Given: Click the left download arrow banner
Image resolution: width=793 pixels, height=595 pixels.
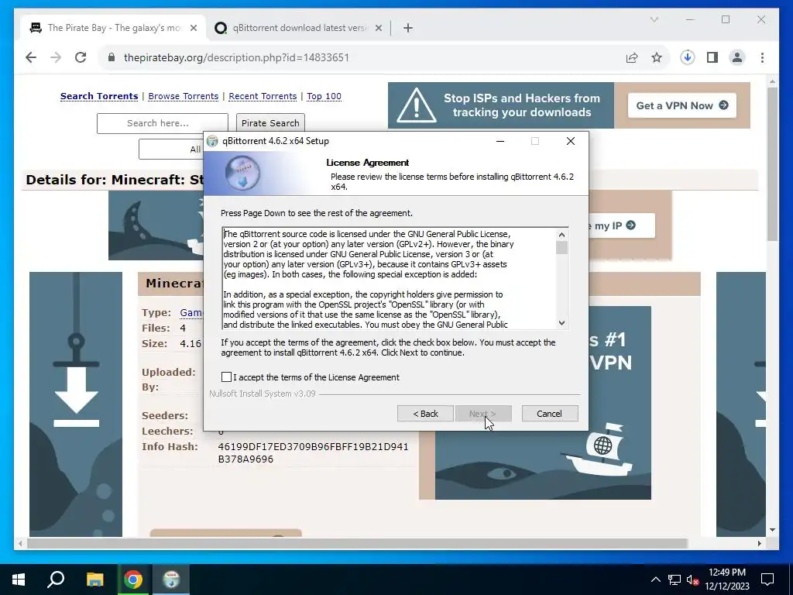Looking at the screenshot, I should (x=76, y=404).
